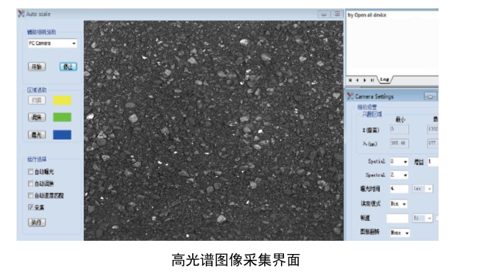Screen dimensions: 482x276
Task: Jump to first log tab arrow
Action: [x=350, y=80]
